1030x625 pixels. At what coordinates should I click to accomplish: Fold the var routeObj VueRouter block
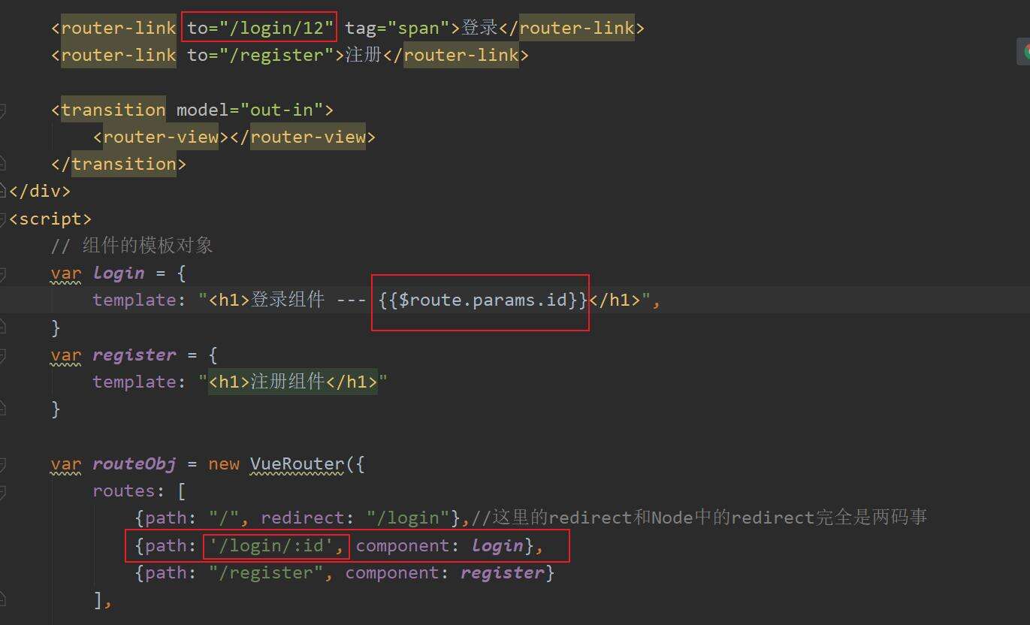click(x=2, y=464)
